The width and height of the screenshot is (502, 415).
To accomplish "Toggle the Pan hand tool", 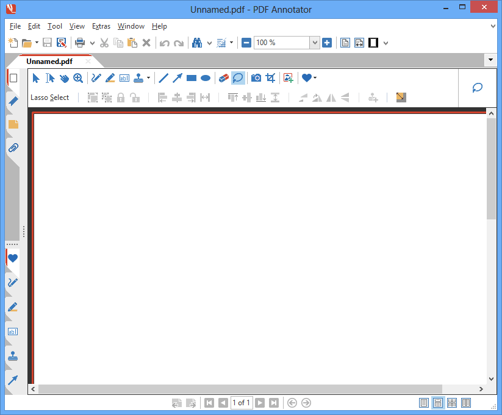I will (x=65, y=78).
